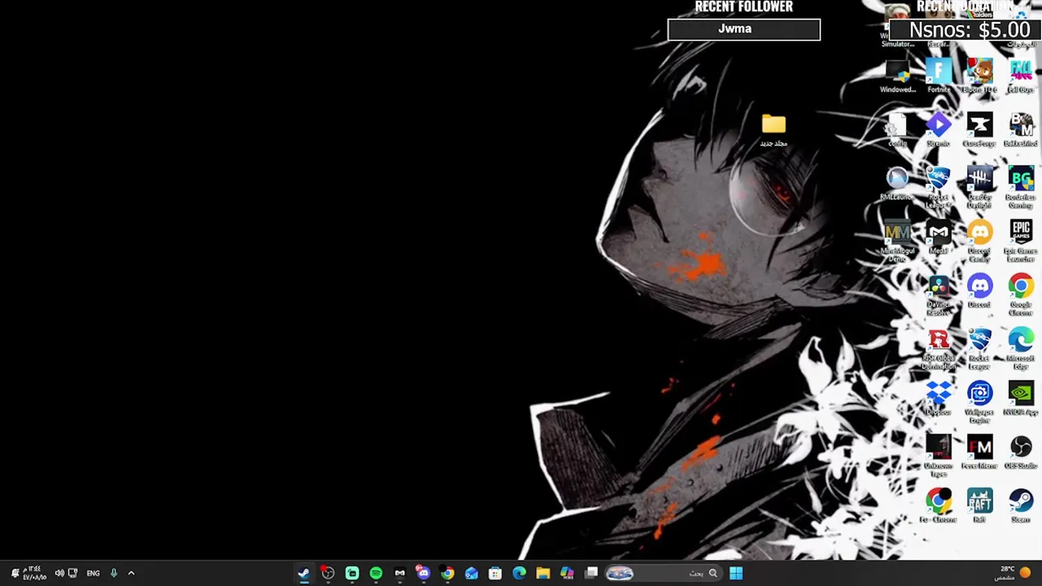The width and height of the screenshot is (1042, 586).
Task: Open the Windows Start menu
Action: [x=736, y=573]
